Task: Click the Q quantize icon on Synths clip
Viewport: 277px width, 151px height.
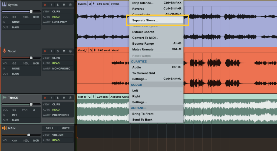Action: [x=90, y=4]
